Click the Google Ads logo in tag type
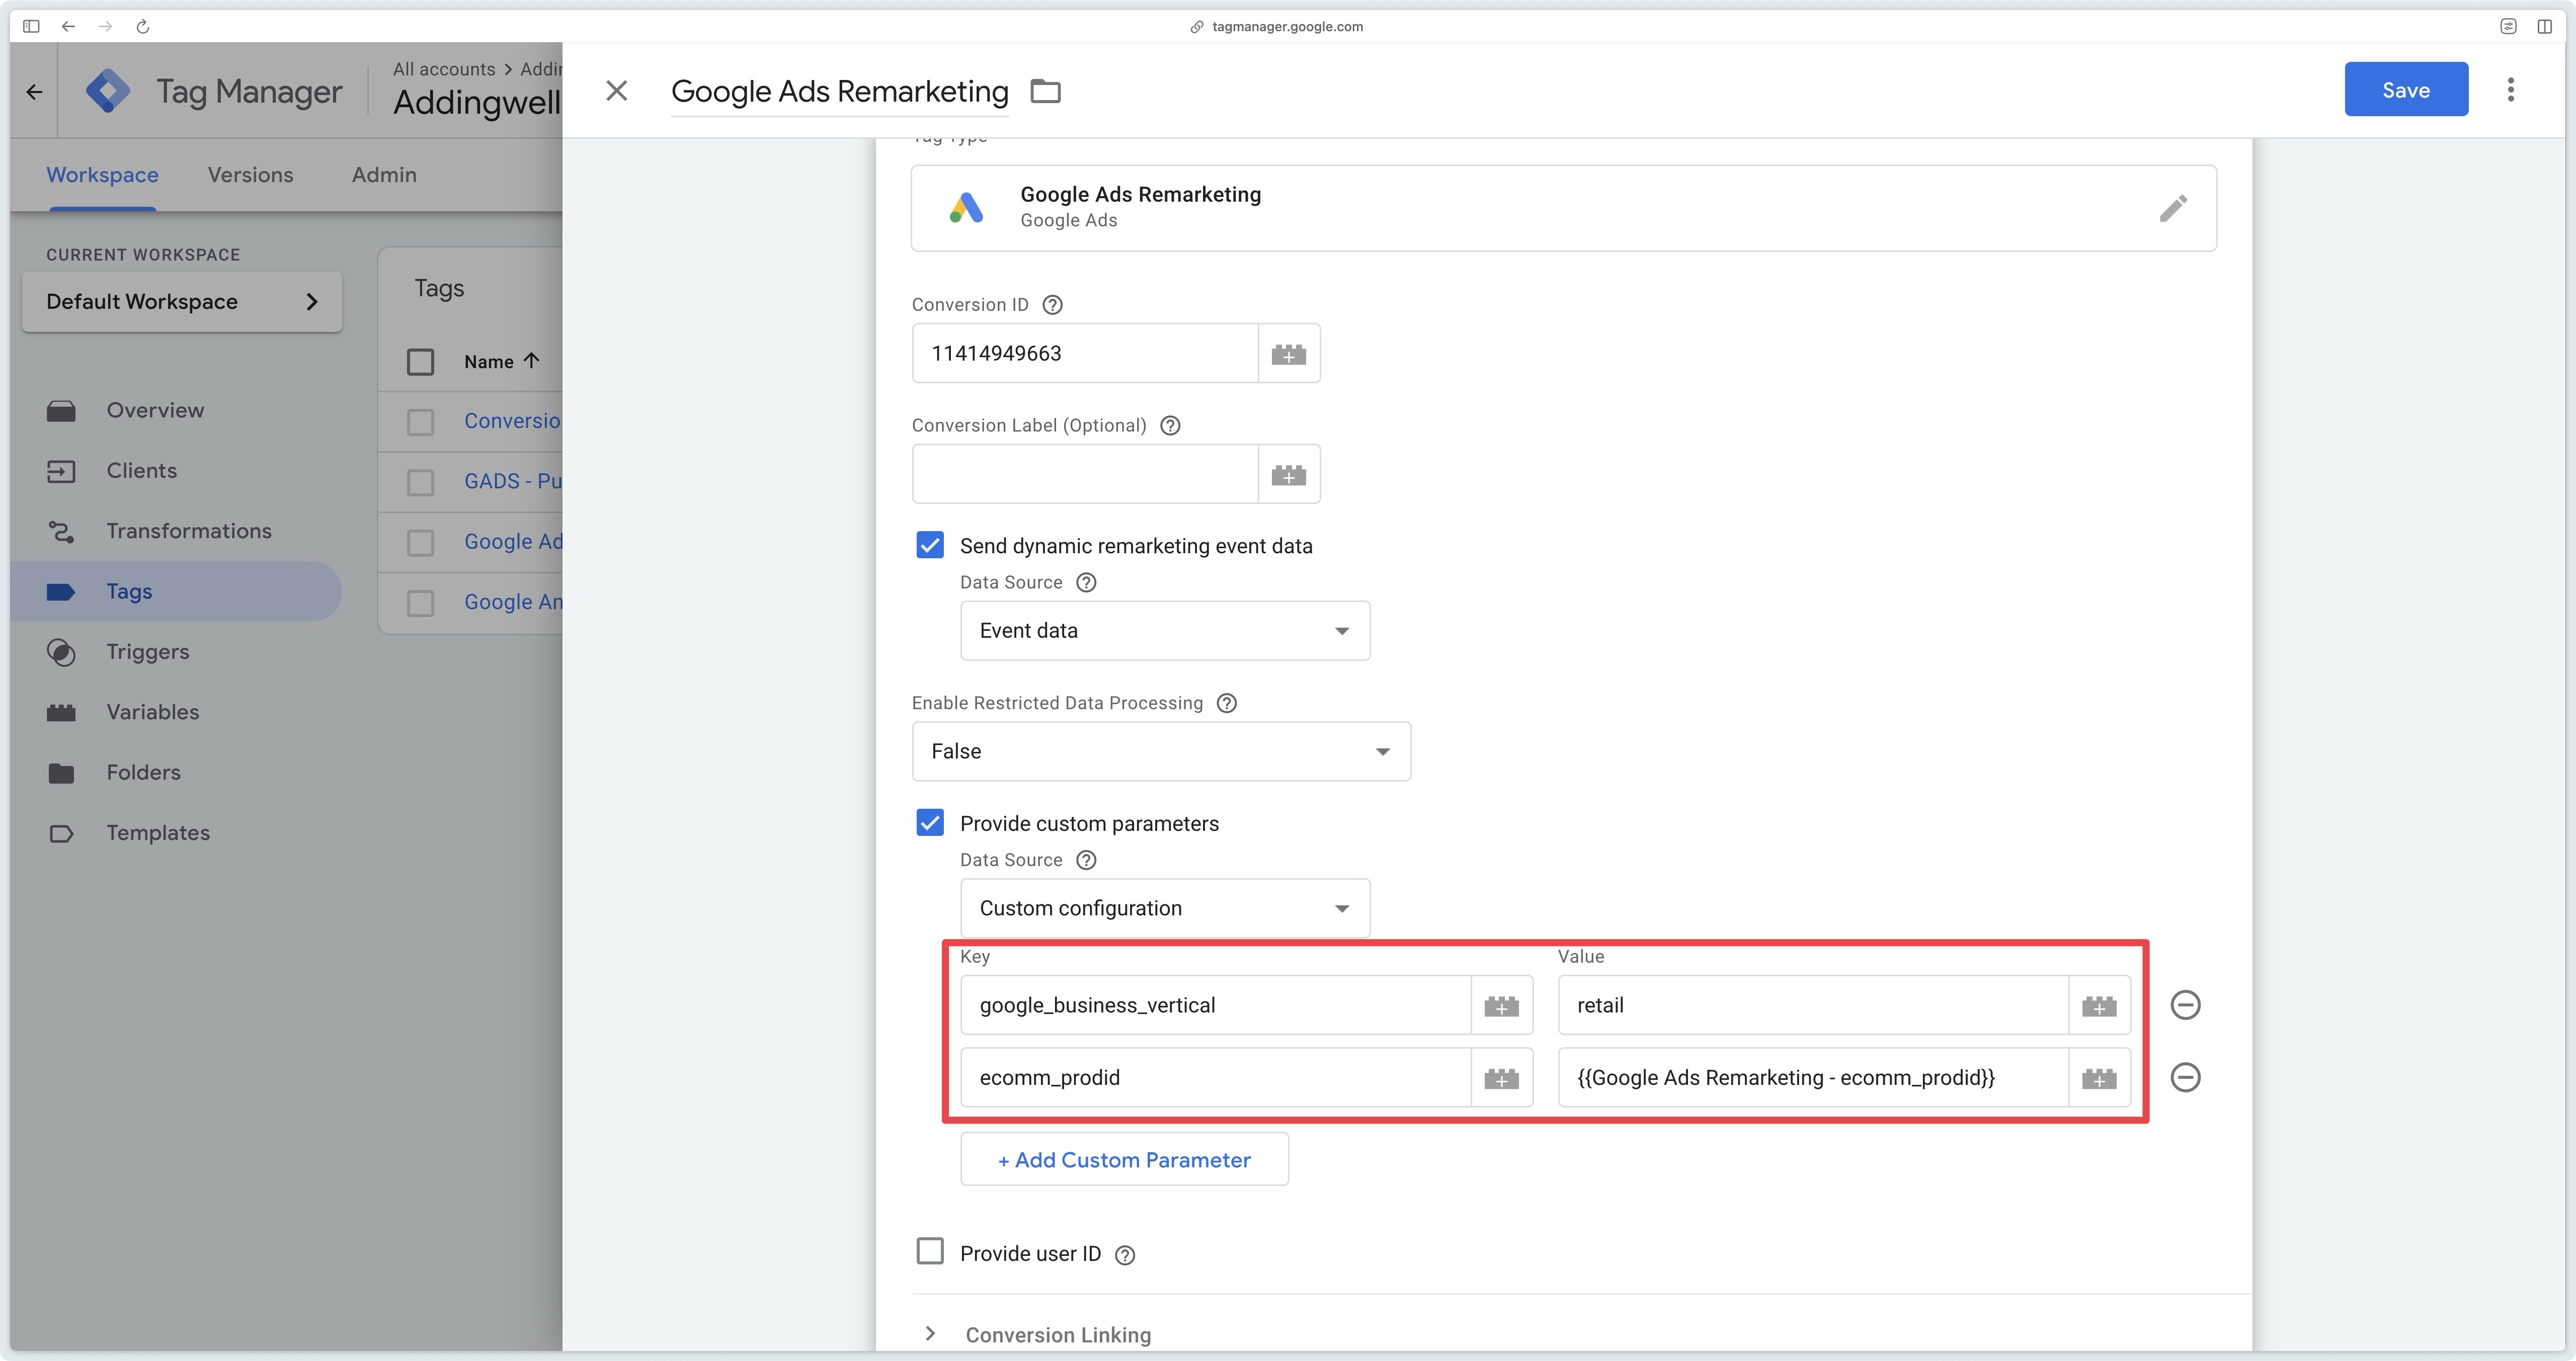This screenshot has width=2576, height=1361. click(966, 208)
